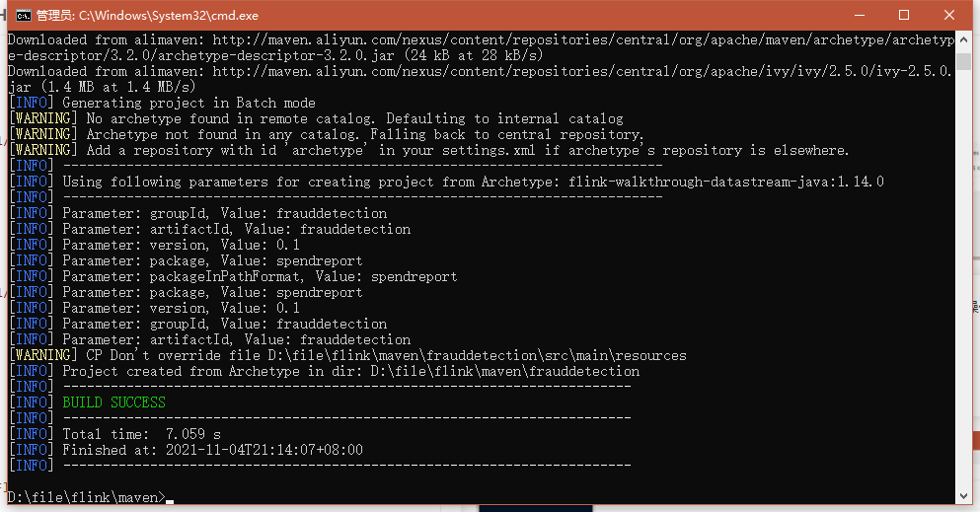Viewport: 980px width, 512px height.
Task: Click the 'packageInPathFormat, Value: spendreport' line
Action: 260,276
